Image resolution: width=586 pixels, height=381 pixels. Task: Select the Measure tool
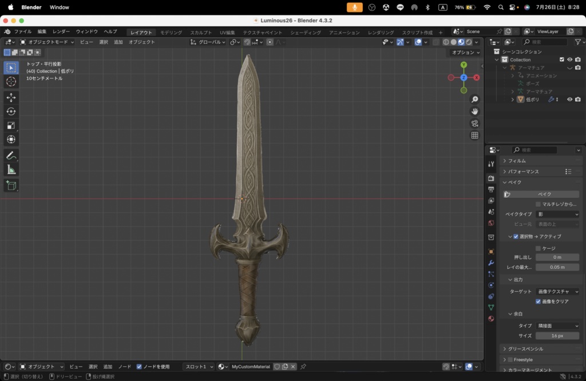[11, 170]
